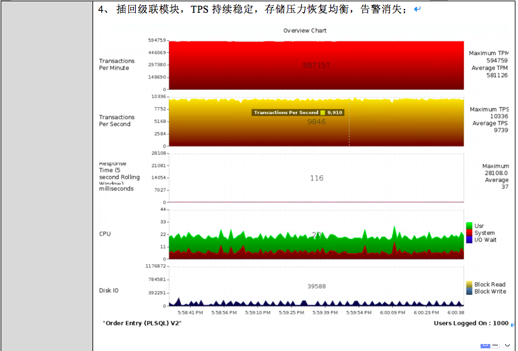This screenshot has width=518, height=351.
Task: Click the center value 116 in response chart
Action: click(x=316, y=178)
